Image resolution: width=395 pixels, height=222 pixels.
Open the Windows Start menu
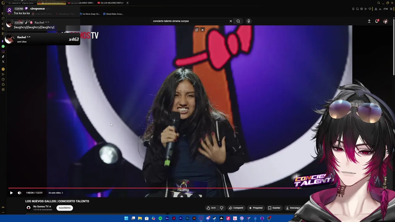pos(126,218)
